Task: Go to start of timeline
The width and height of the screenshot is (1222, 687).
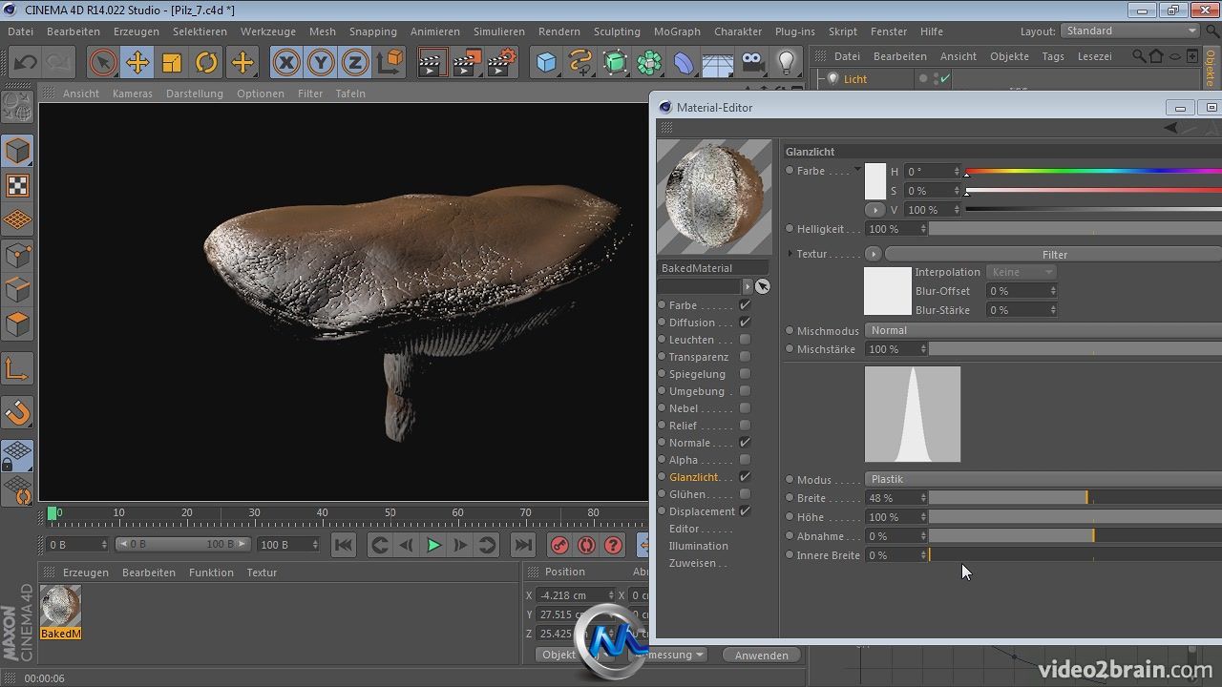Action: point(344,545)
